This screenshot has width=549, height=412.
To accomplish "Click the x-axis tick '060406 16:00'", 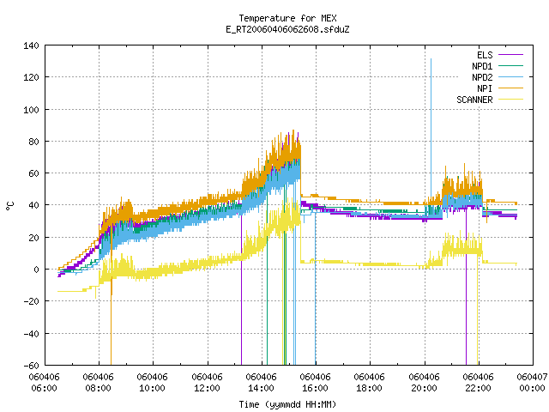I will (316, 383).
